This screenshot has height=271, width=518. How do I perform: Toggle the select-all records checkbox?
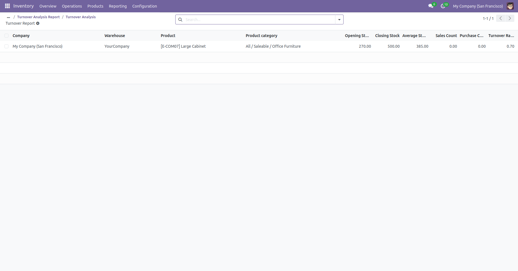[x=6, y=36]
